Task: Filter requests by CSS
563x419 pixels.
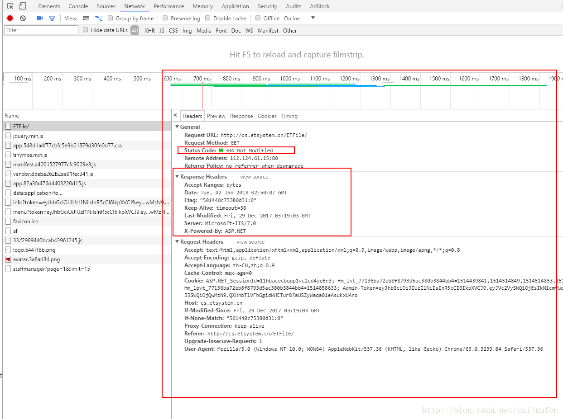Action: [173, 30]
